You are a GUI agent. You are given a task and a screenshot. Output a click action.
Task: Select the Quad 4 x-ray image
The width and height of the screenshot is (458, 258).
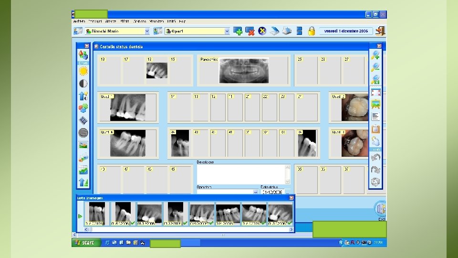click(x=128, y=143)
